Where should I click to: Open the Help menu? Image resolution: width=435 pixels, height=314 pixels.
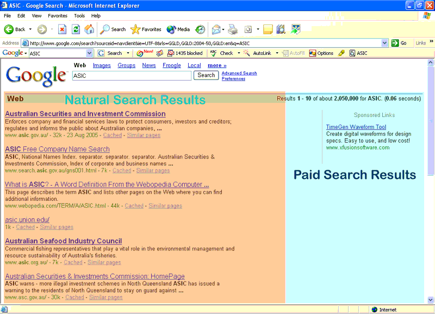pyautogui.click(x=96, y=16)
